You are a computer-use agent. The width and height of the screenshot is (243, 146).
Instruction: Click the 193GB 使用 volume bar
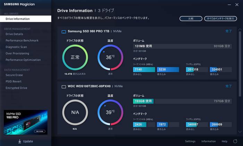(182, 101)
